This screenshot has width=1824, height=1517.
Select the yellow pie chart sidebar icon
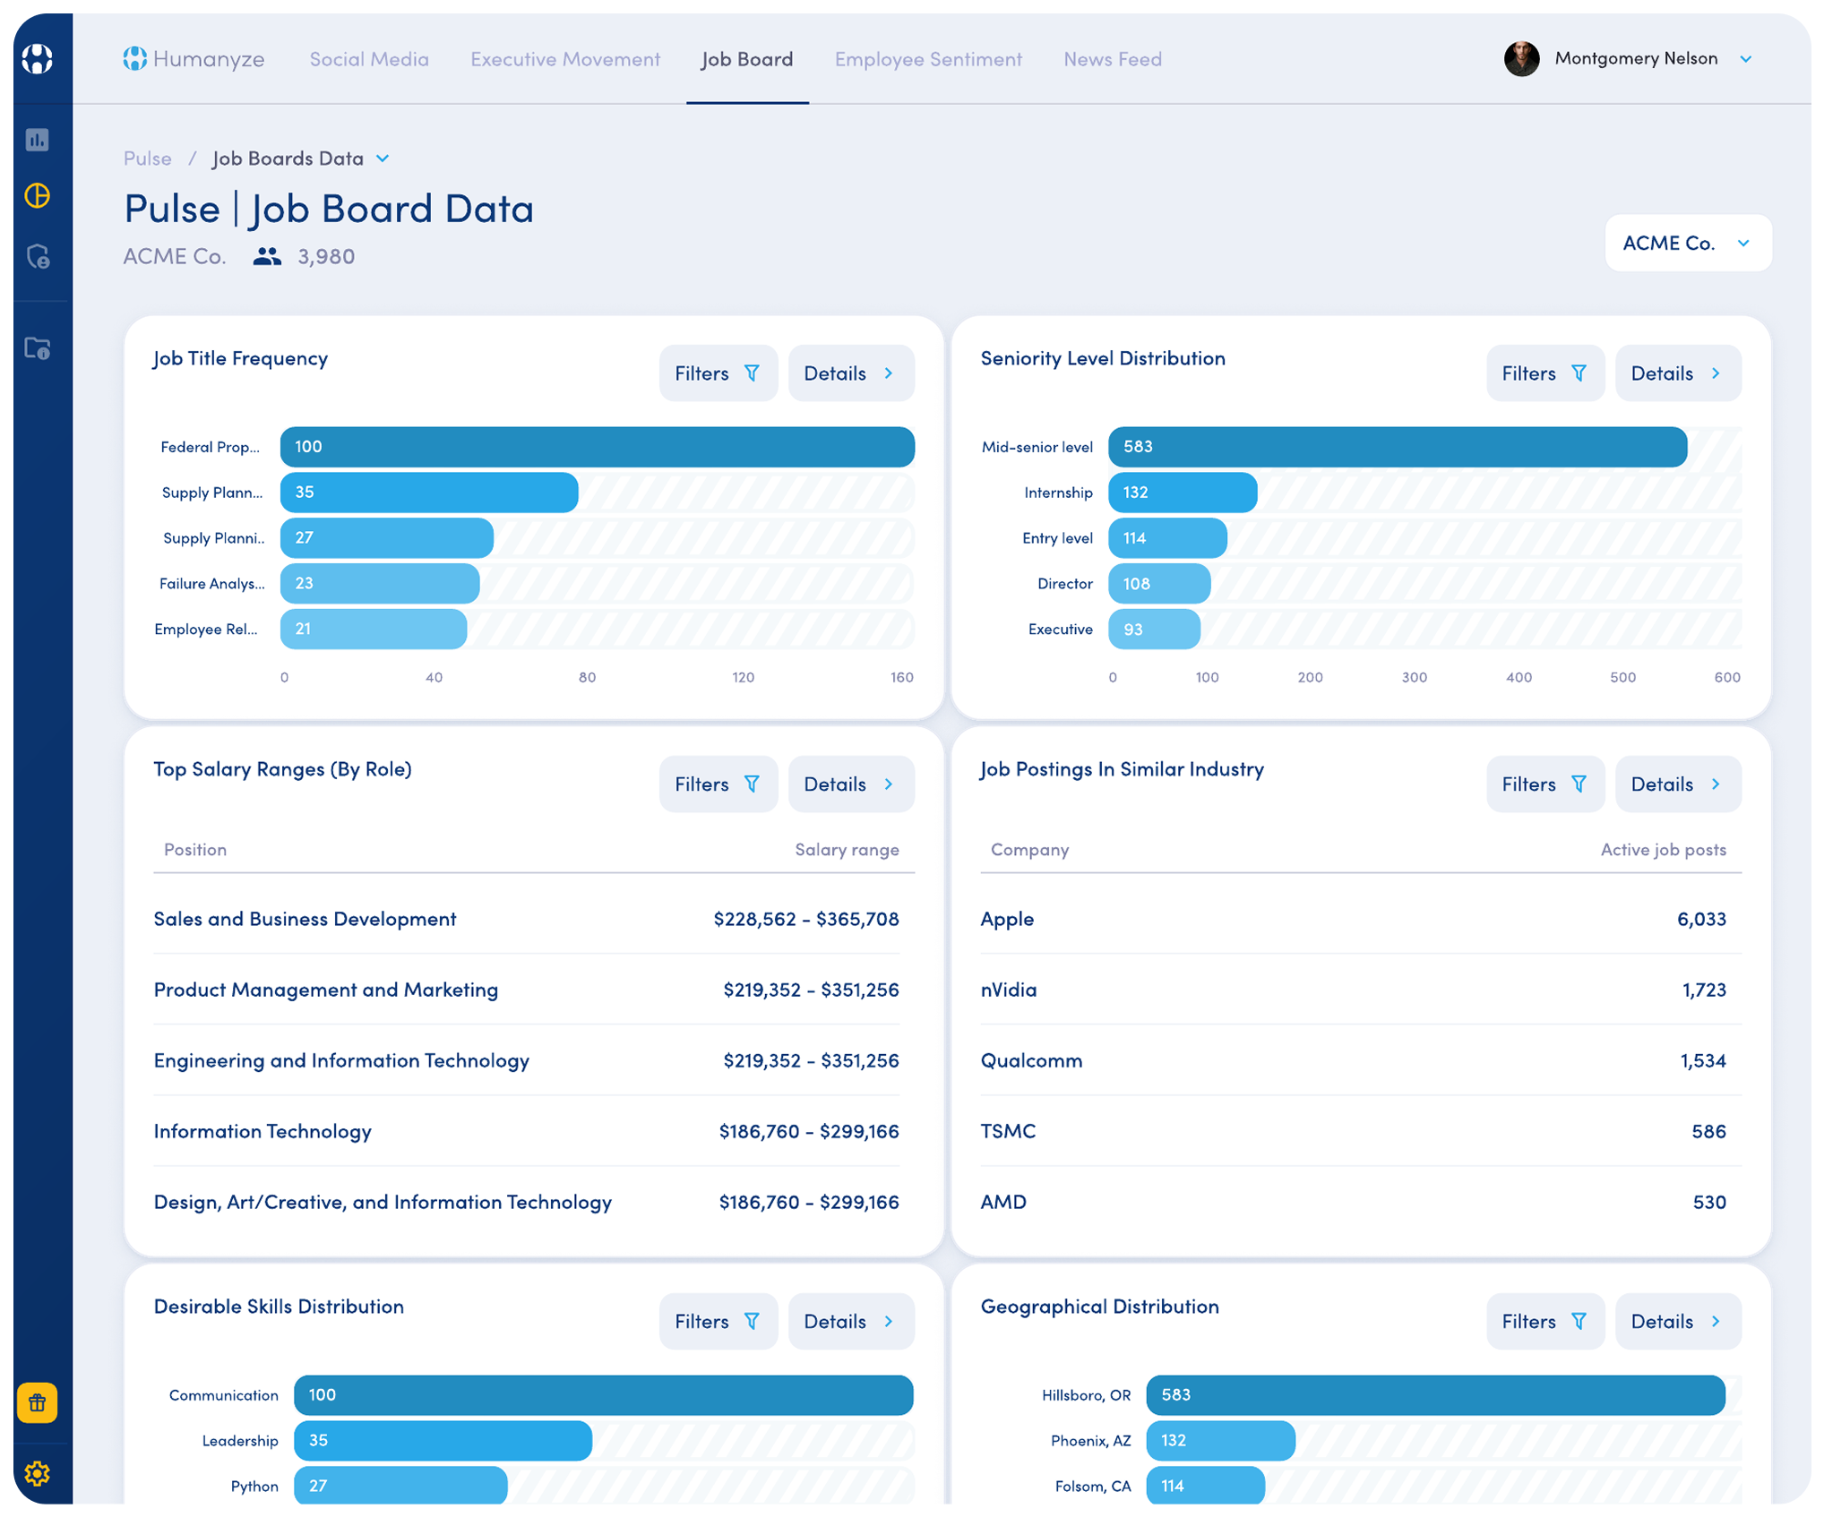click(37, 195)
